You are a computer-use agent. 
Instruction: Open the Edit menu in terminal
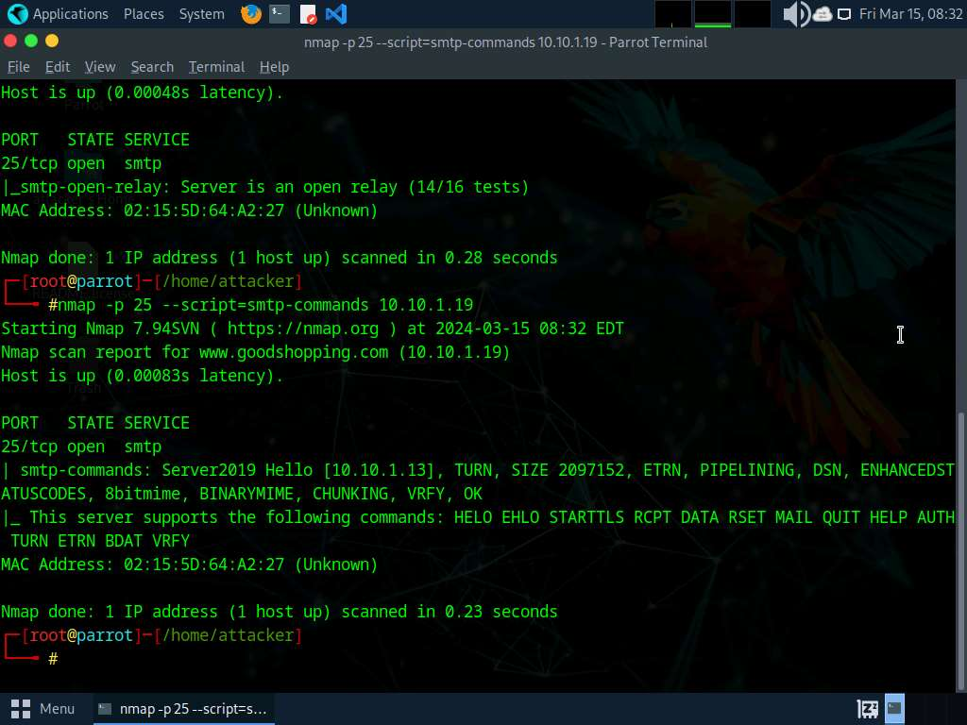pyautogui.click(x=58, y=67)
